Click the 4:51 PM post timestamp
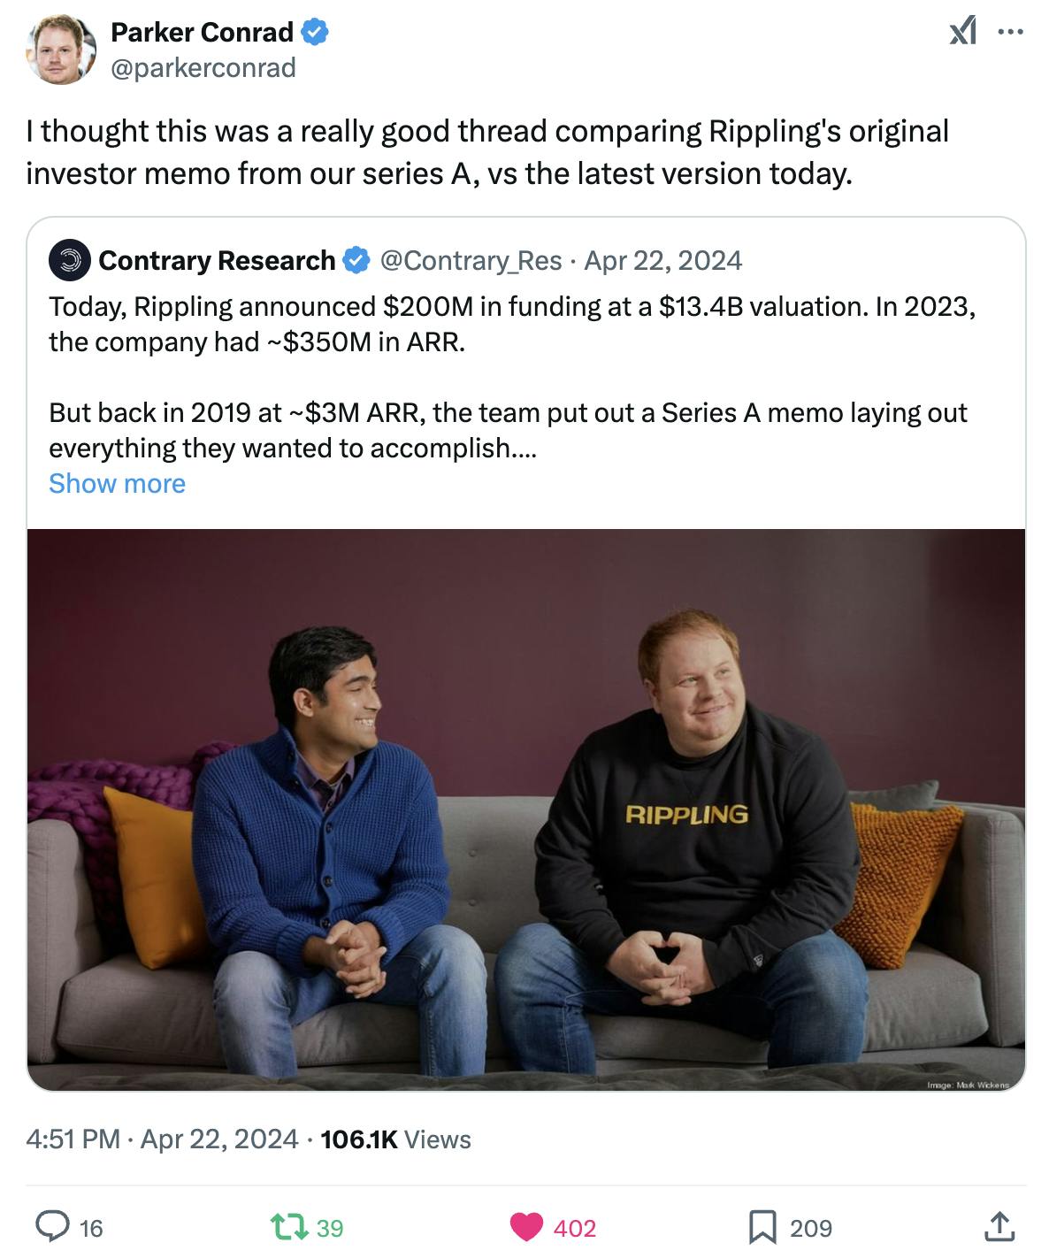 tap(73, 1139)
